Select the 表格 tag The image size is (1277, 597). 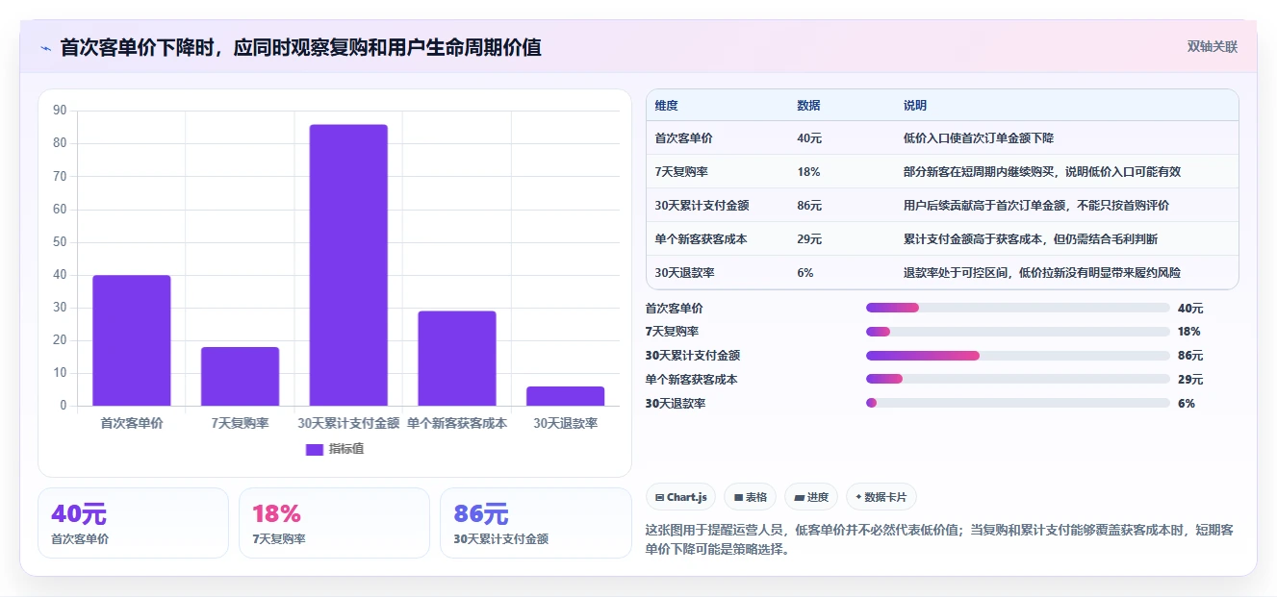tap(750, 497)
